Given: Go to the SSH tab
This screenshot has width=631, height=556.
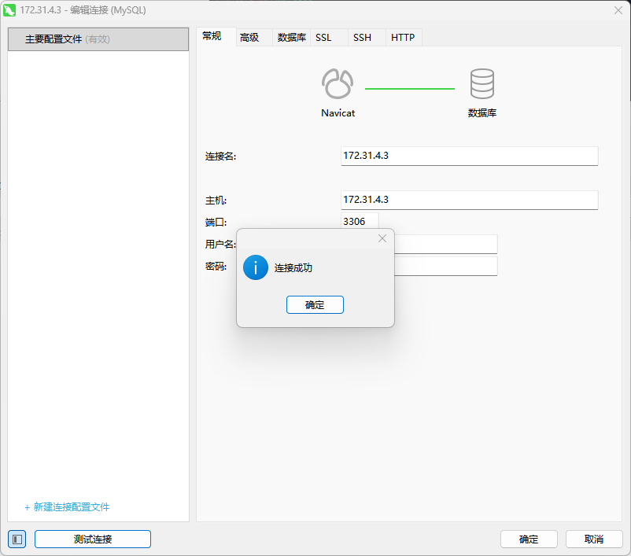Looking at the screenshot, I should pos(362,37).
